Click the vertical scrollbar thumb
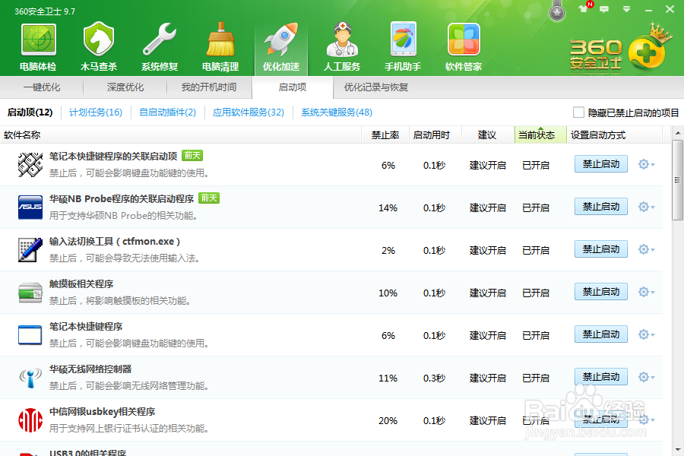The height and width of the screenshot is (456, 684). [677, 180]
